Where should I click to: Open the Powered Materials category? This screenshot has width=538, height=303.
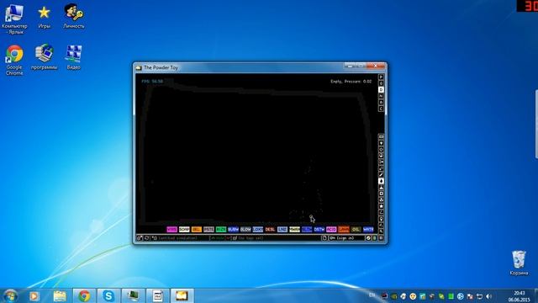tap(381, 150)
